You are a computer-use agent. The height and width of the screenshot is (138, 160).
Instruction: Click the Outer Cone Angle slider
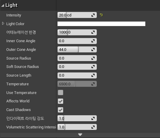pyautogui.click(x=77, y=49)
